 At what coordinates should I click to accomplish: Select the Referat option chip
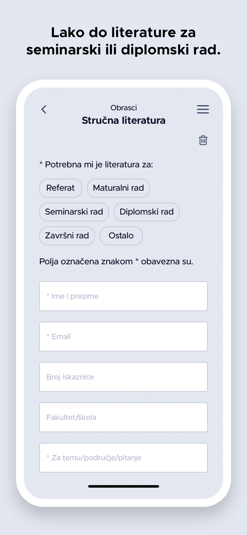coord(61,188)
